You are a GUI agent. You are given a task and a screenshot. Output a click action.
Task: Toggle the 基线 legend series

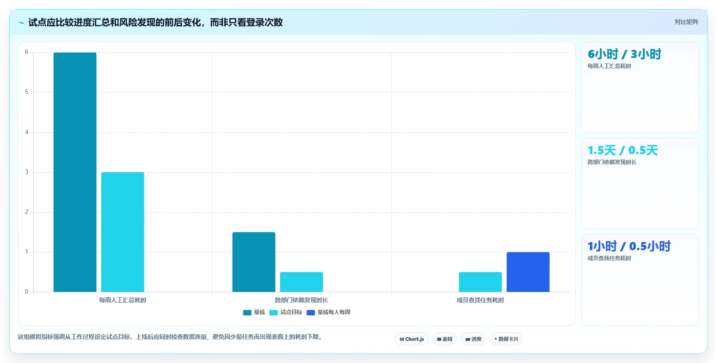254,312
